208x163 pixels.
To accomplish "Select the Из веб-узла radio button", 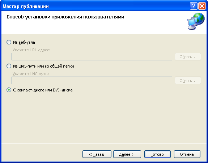I will tap(9, 42).
